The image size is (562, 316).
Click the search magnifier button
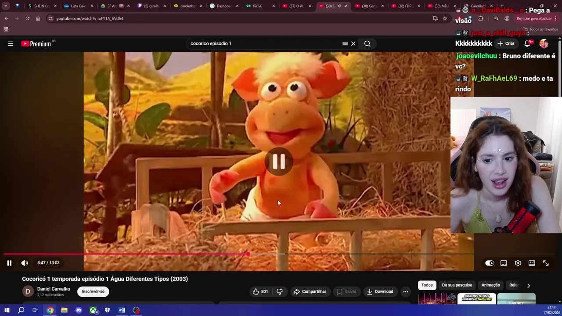click(x=367, y=43)
